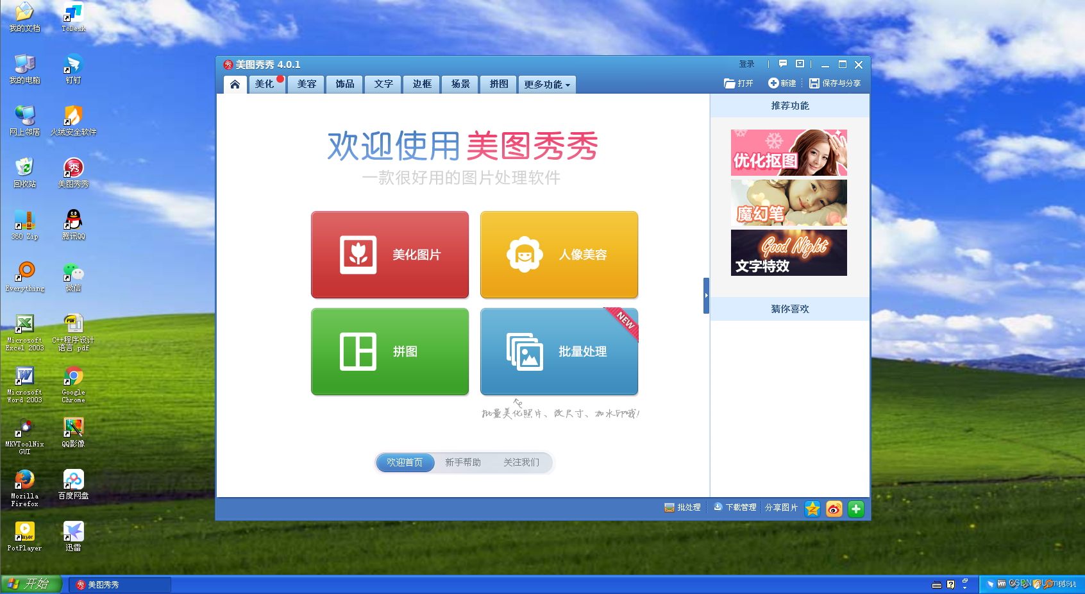The width and height of the screenshot is (1085, 594).
Task: Click the 美图秀秀 taskbar button
Action: coord(120,584)
